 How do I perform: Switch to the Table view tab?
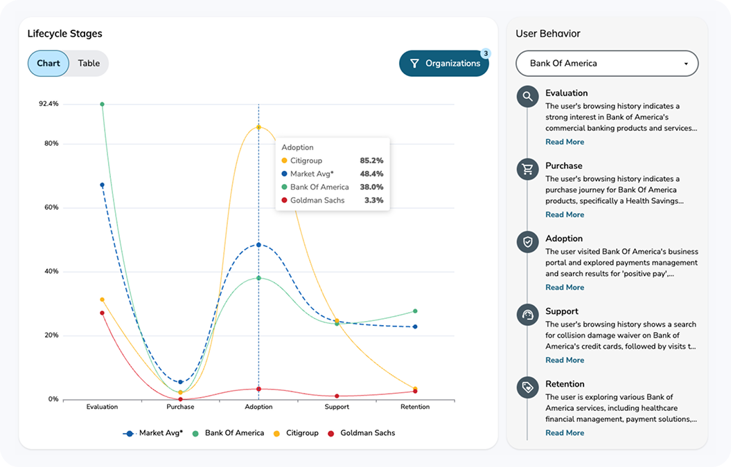coord(89,64)
